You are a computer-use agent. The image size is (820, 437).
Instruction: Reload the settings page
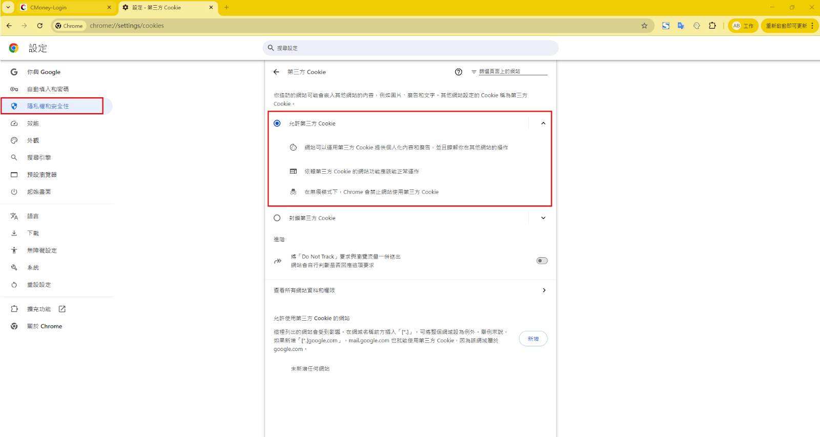tap(40, 26)
